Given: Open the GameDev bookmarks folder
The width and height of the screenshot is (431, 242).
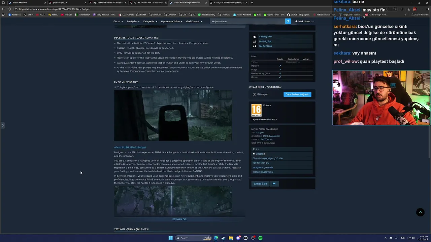Looking at the screenshot, I should click(x=155, y=15).
